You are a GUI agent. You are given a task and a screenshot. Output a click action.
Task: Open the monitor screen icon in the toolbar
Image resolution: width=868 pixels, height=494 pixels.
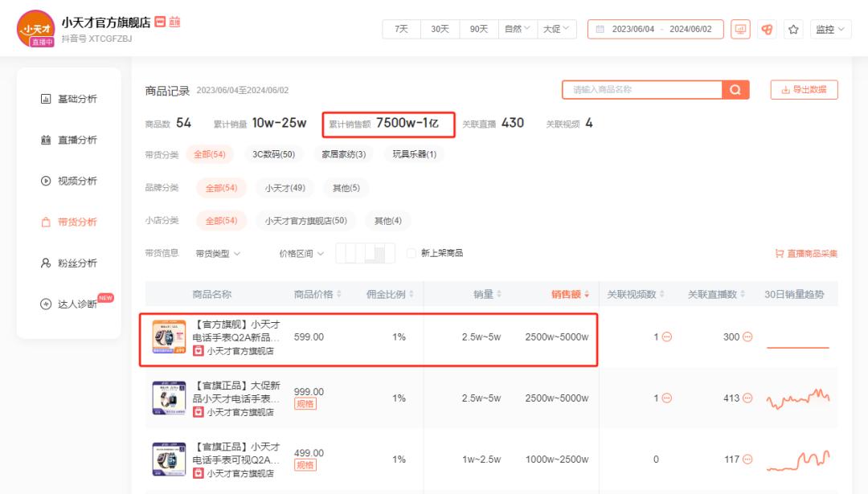pos(740,29)
